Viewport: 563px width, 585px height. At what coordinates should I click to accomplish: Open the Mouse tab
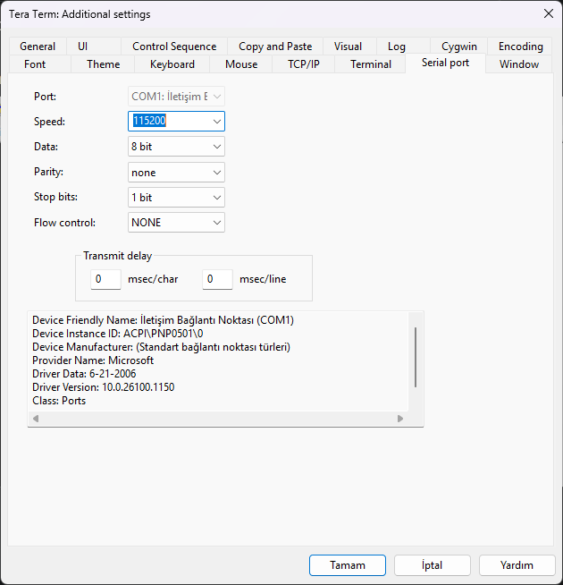(x=241, y=64)
